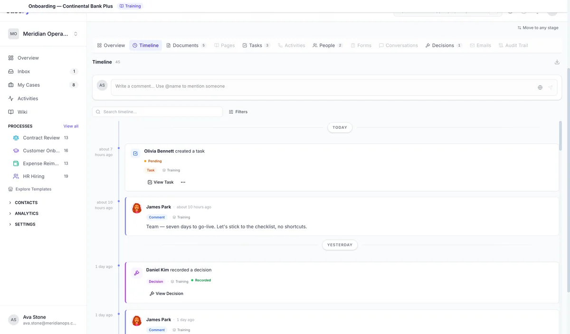
Task: Switch to the Tasks tab
Action: [x=256, y=45]
